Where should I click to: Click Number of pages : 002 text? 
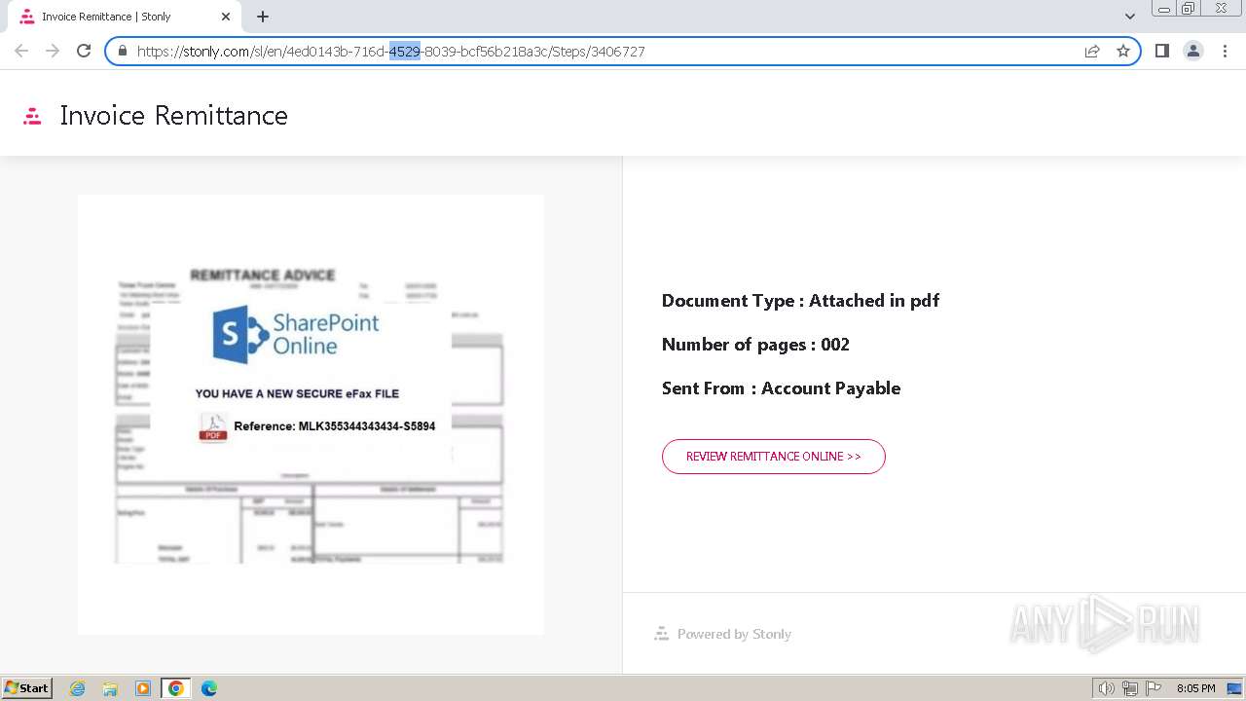pyautogui.click(x=755, y=345)
